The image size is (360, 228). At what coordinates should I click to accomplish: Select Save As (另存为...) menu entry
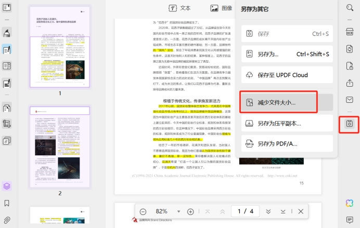287,54
